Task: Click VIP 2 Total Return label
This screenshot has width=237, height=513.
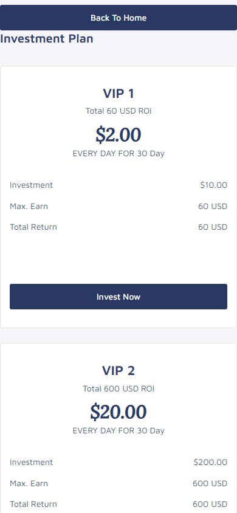Action: (x=33, y=504)
